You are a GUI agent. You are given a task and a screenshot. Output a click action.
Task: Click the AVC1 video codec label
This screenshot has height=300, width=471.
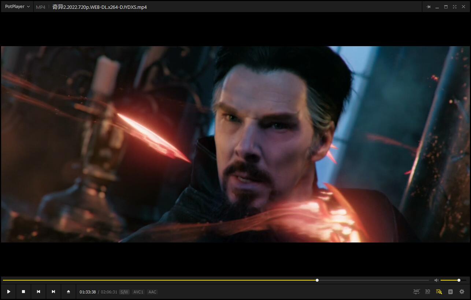coord(138,292)
